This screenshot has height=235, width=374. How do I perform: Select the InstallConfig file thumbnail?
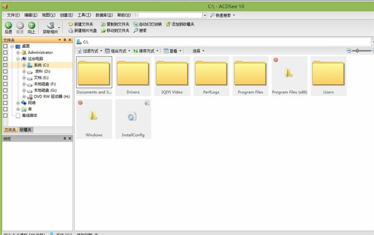coord(133,119)
